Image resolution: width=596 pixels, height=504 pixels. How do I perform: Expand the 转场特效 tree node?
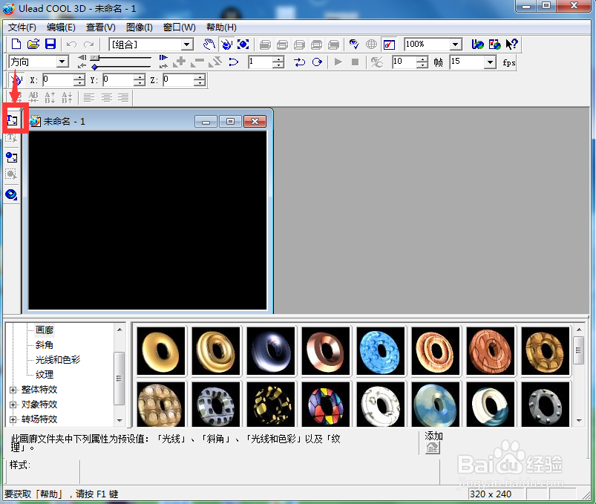[x=13, y=419]
